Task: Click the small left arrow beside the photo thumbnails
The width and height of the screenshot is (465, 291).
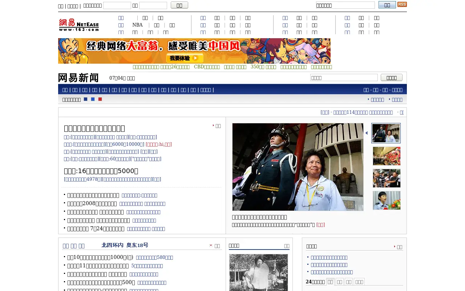Action: click(x=367, y=133)
